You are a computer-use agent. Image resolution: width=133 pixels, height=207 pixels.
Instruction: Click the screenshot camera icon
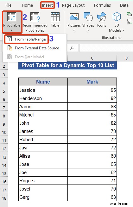coord(129,22)
